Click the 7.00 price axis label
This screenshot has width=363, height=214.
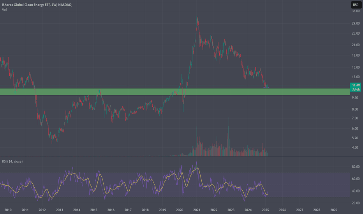(x=355, y=118)
